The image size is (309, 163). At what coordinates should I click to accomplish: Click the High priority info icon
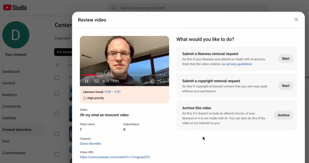[85, 98]
